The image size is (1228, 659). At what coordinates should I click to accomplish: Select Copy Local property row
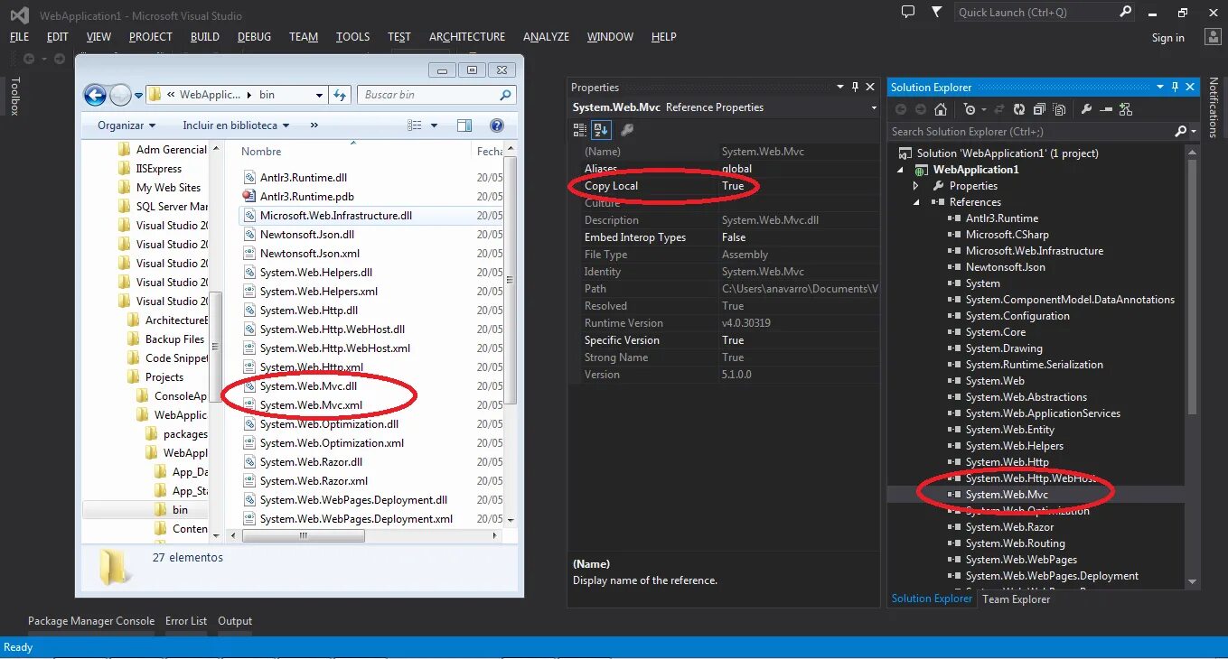[x=724, y=186]
